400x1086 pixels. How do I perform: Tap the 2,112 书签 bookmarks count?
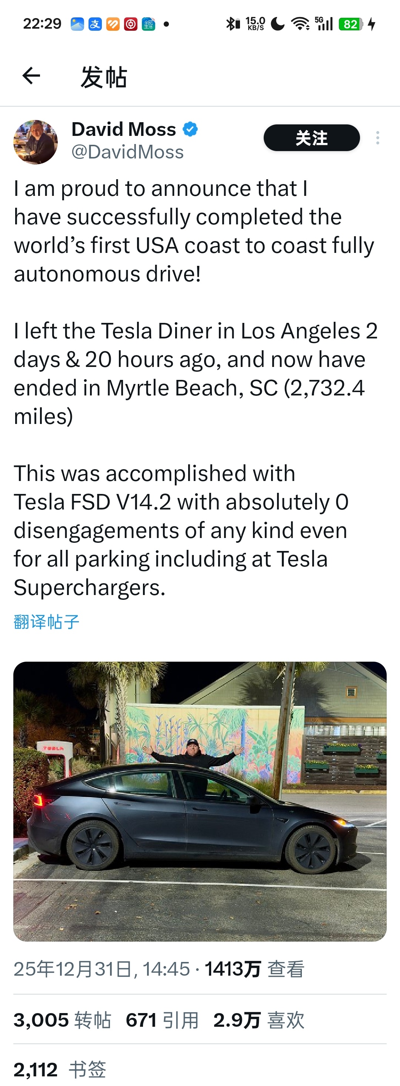coord(59,1069)
